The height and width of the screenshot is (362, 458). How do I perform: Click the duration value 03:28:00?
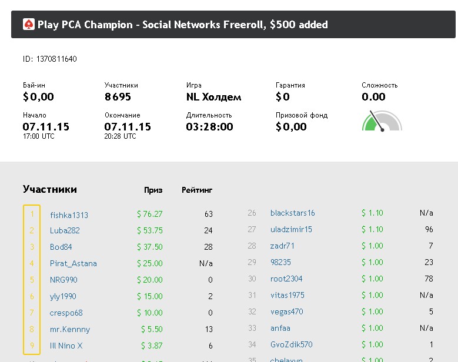pos(209,127)
